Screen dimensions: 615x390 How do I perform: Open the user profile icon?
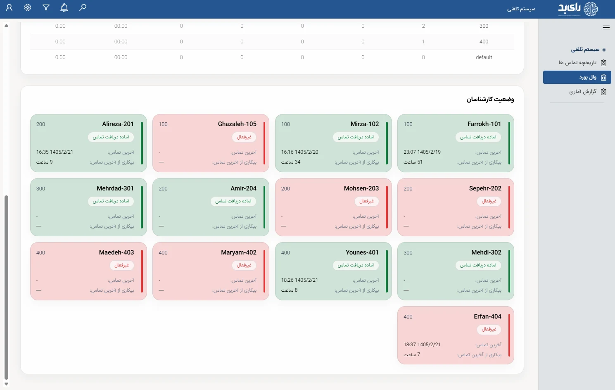tap(9, 7)
